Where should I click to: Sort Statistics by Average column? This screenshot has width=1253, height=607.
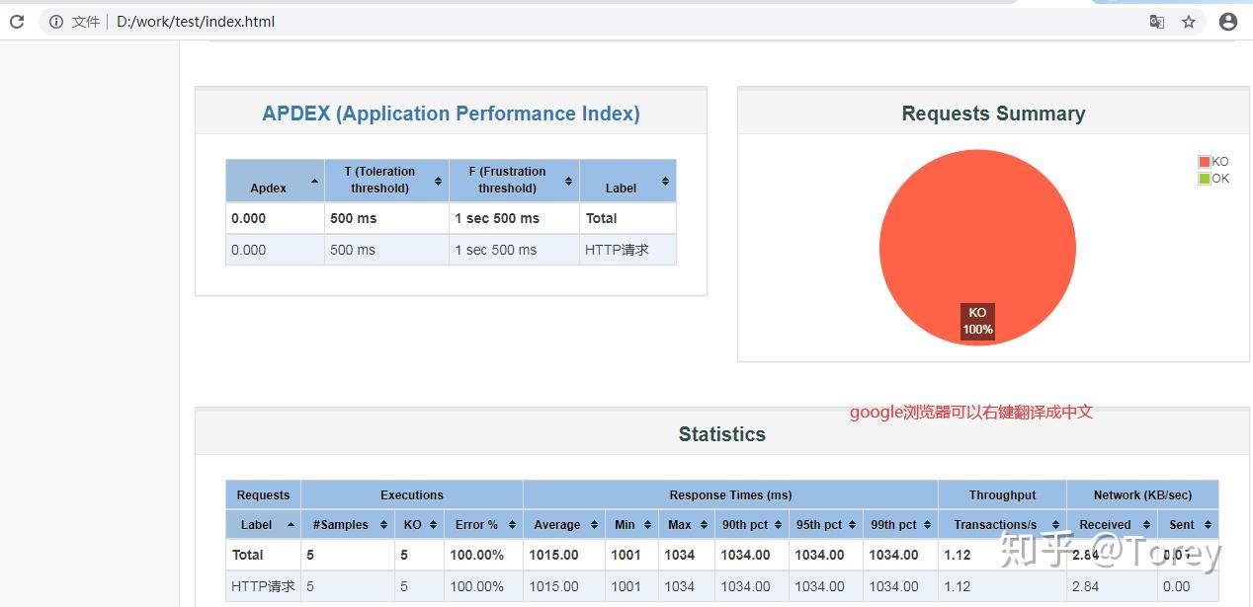(x=564, y=524)
